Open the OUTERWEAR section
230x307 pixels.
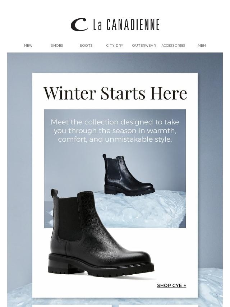pos(144,45)
